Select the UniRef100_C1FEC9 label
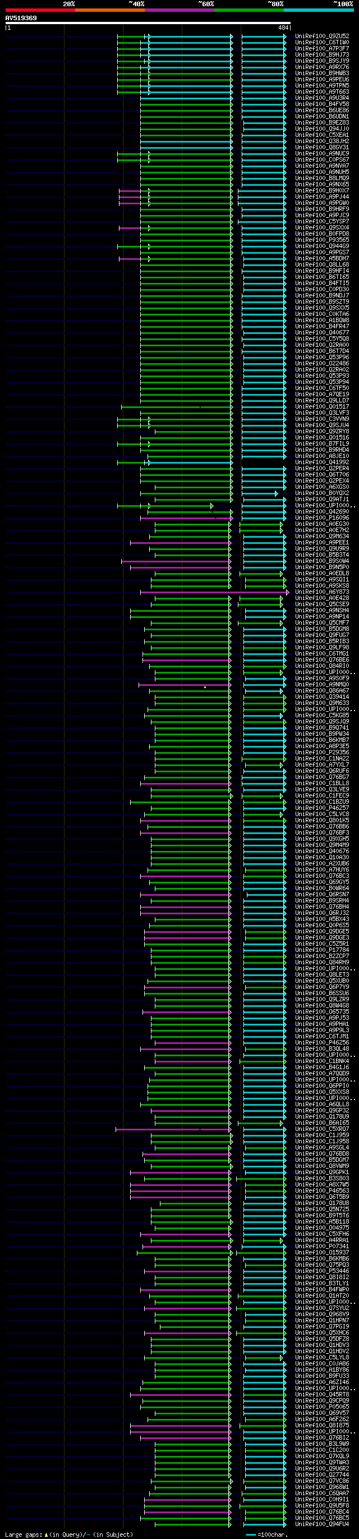359x1539 pixels. tap(322, 796)
